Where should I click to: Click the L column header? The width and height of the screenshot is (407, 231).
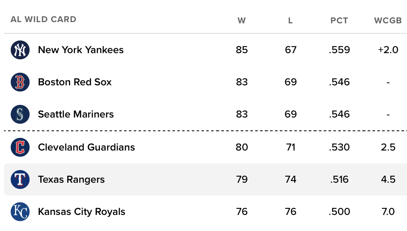(x=291, y=21)
